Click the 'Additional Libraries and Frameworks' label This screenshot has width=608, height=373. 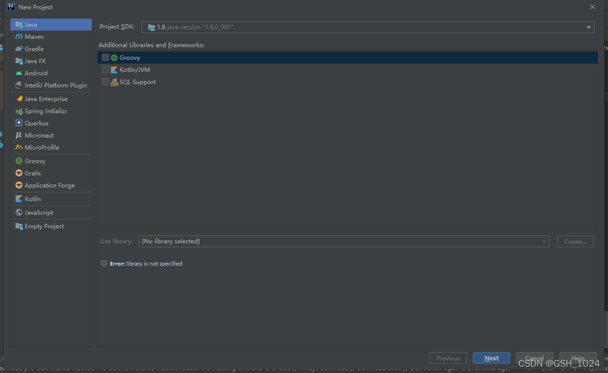(151, 45)
